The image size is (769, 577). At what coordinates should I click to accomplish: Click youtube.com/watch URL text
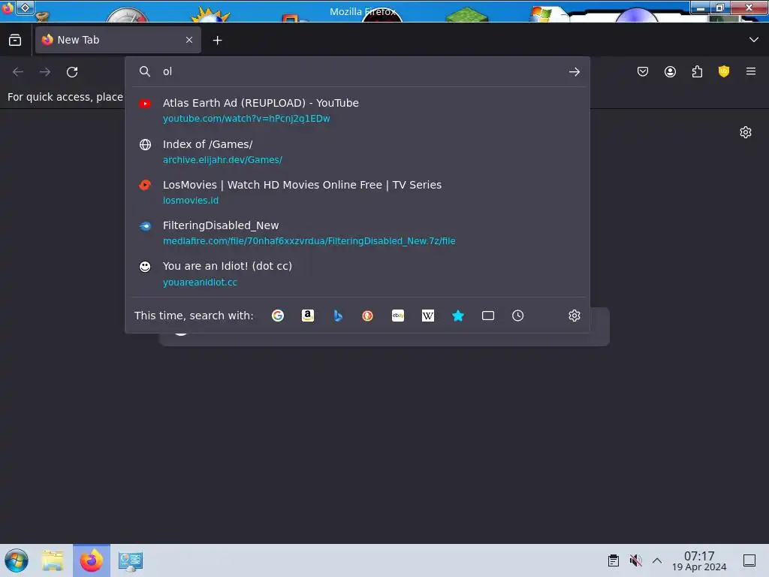coord(246,119)
